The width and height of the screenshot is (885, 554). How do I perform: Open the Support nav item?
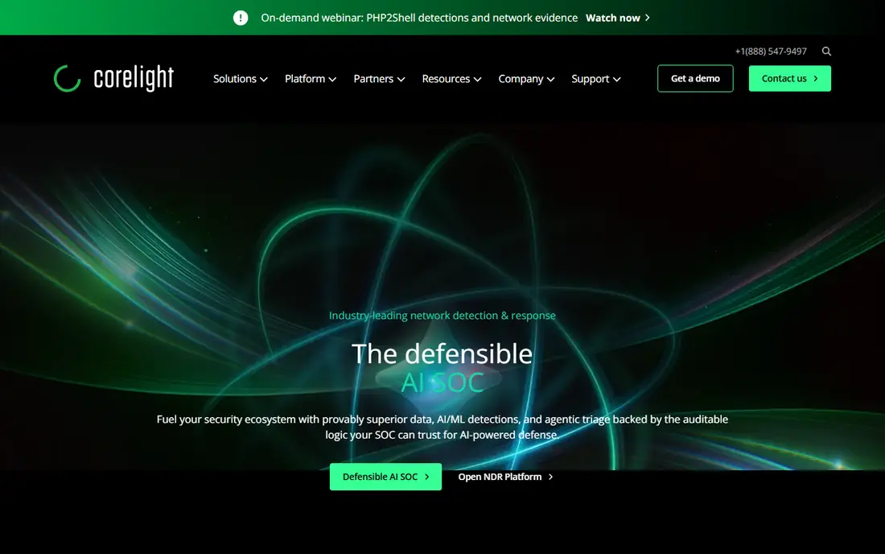click(596, 78)
